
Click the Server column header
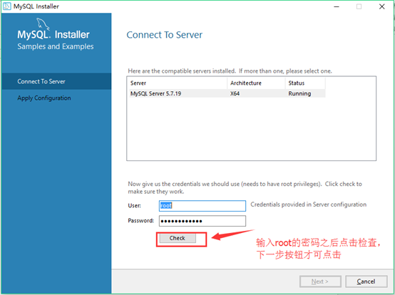[178, 83]
